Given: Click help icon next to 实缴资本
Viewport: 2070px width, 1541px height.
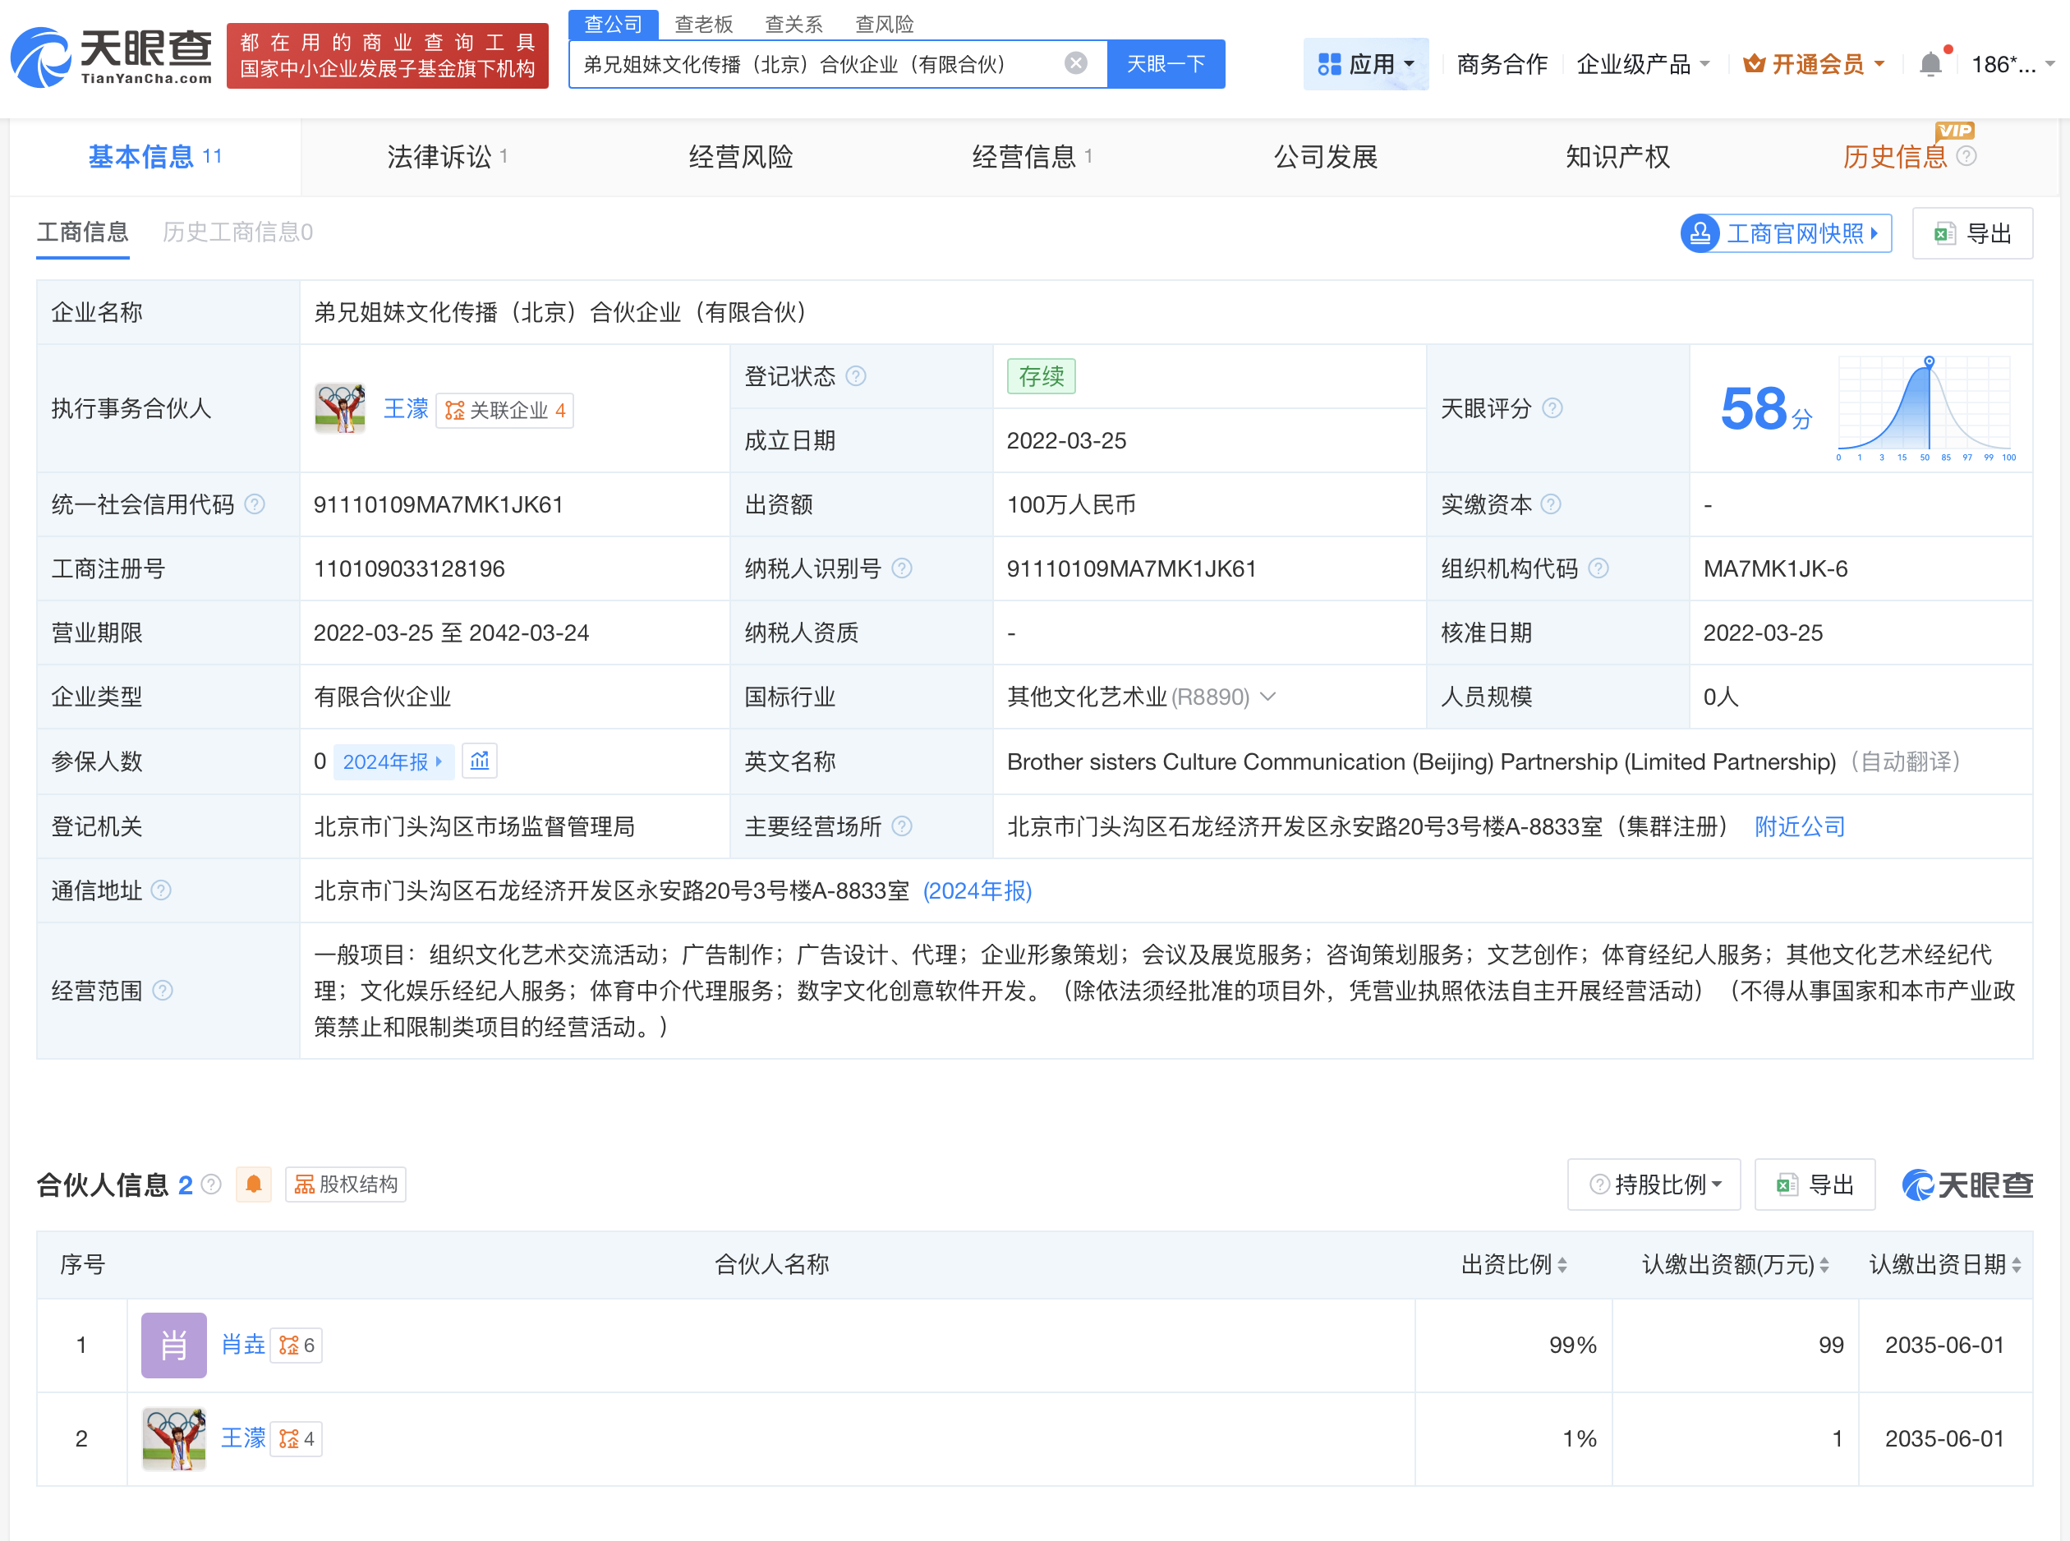Looking at the screenshot, I should point(1550,504).
